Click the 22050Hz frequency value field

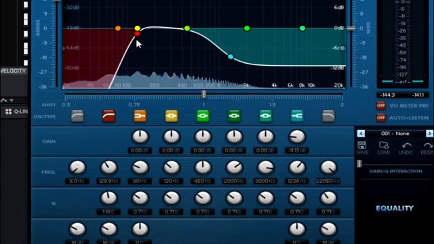click(x=328, y=181)
